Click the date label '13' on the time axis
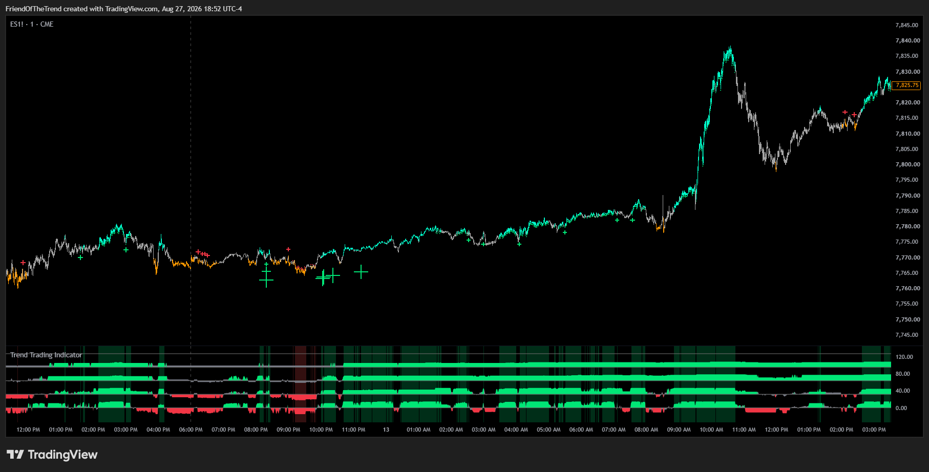Screen dimensions: 929x472 (x=386, y=430)
